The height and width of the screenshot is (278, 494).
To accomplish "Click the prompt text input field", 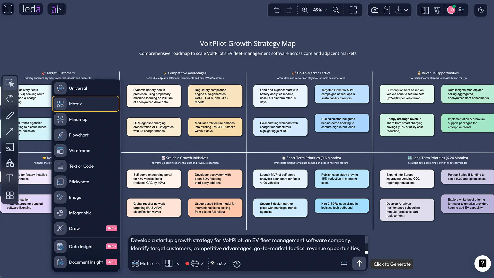I will pos(246,244).
